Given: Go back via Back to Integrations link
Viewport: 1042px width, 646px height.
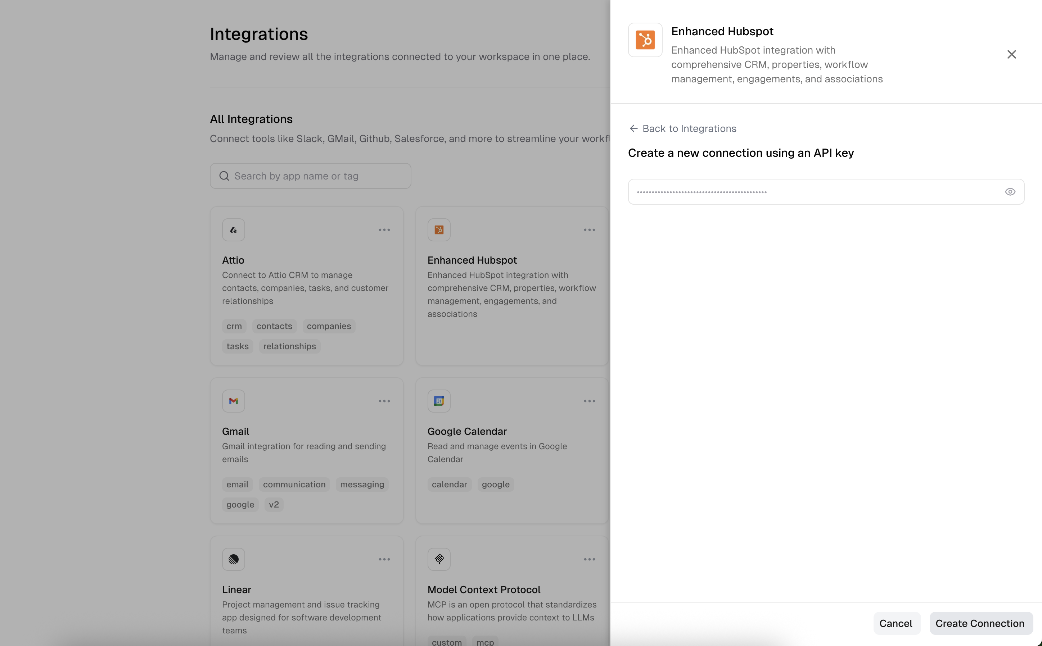Looking at the screenshot, I should tap(682, 129).
